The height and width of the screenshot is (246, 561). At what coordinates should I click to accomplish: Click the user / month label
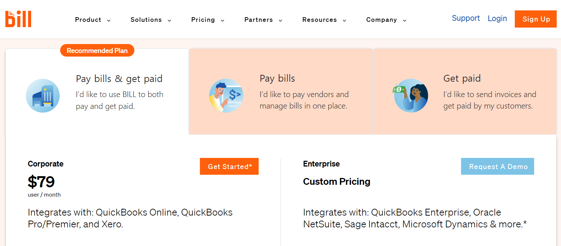pyautogui.click(x=44, y=195)
